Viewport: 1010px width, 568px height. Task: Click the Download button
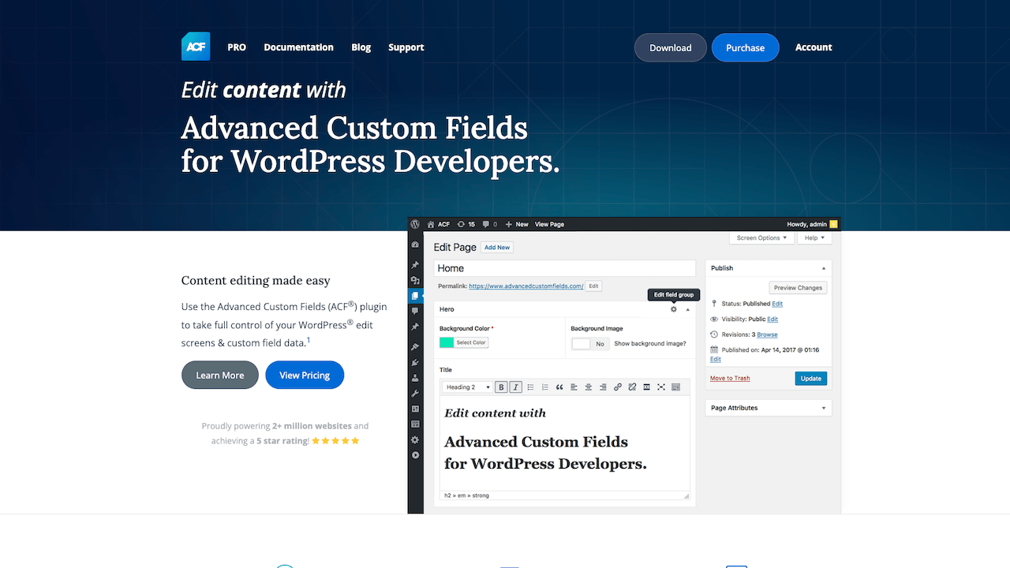670,47
